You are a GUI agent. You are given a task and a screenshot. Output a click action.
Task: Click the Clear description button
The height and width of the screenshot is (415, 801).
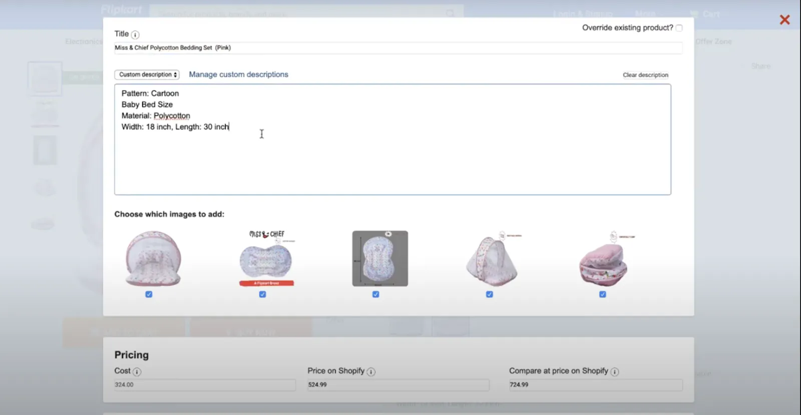pos(645,75)
